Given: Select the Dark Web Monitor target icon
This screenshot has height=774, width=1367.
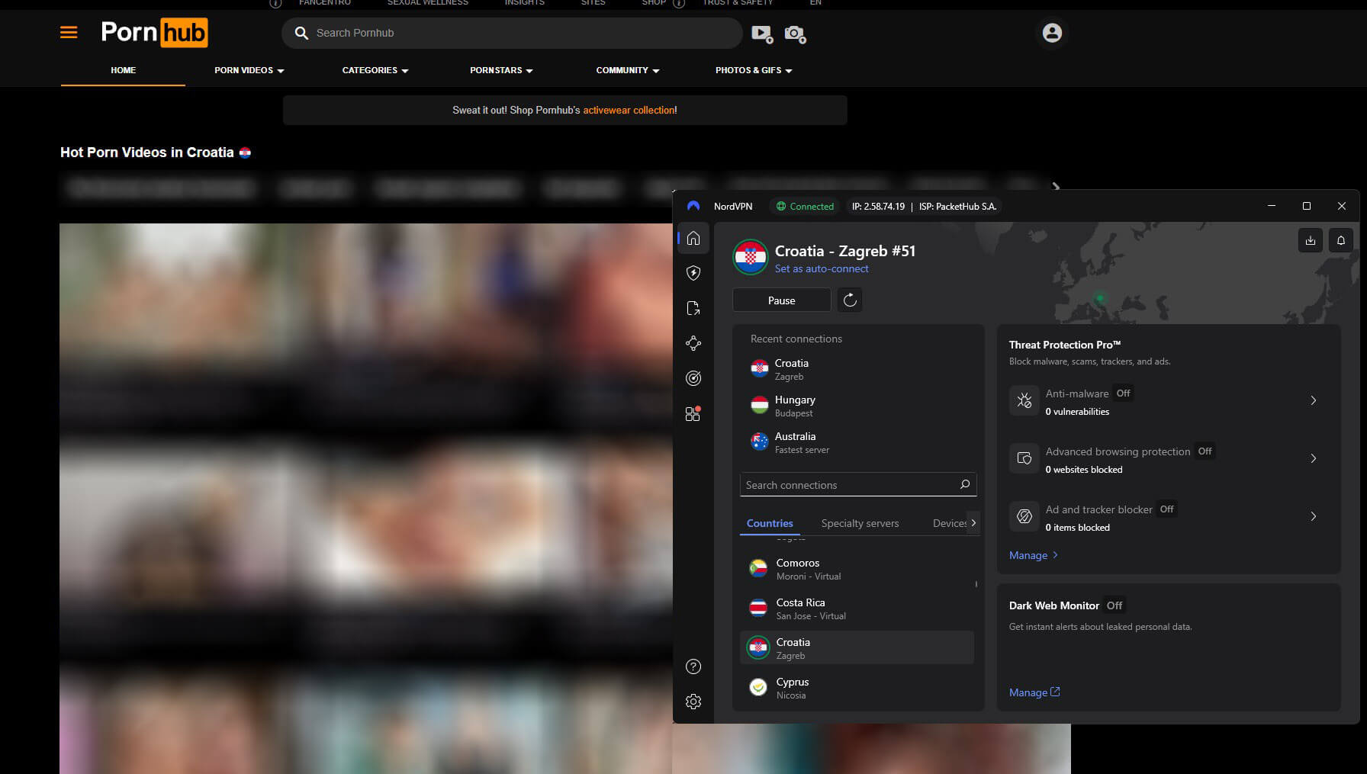Looking at the screenshot, I should pyautogui.click(x=693, y=377).
